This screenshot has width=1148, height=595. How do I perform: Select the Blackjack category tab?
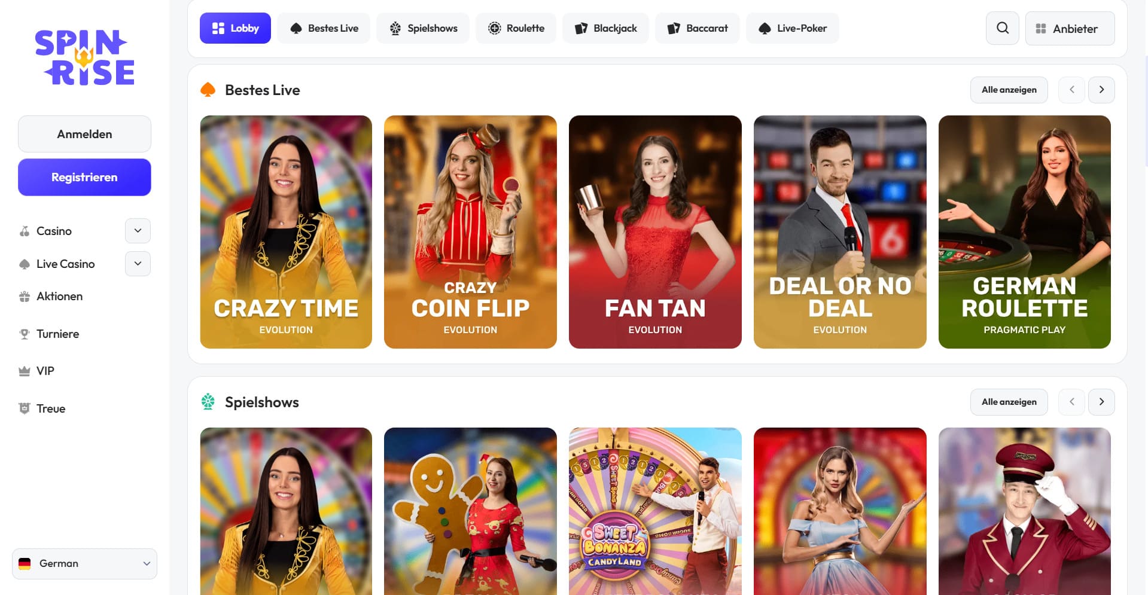[605, 28]
